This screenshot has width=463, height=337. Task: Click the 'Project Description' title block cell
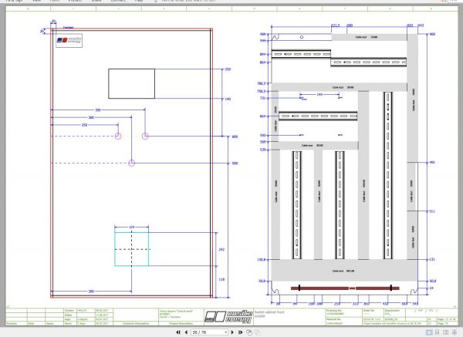click(x=181, y=324)
